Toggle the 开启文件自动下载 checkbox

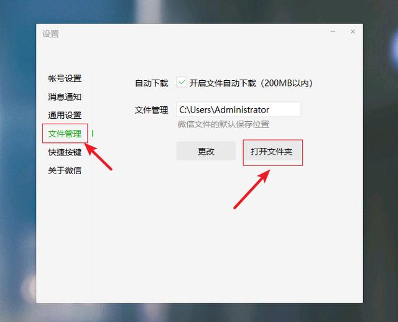[x=182, y=82]
